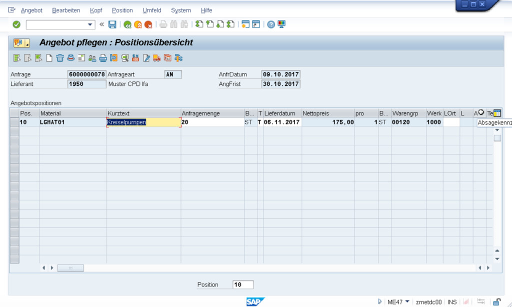512x307 pixels.
Task: Click the Last page navigation icon
Action: (x=230, y=24)
